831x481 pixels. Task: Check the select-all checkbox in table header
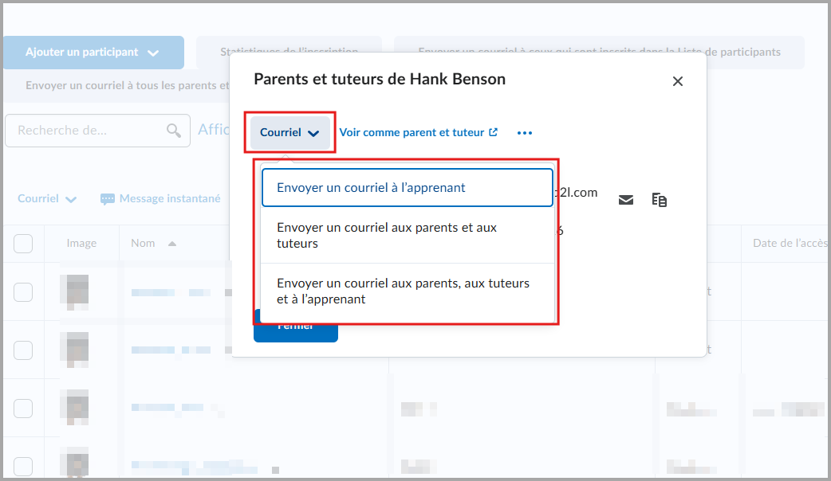tap(23, 243)
